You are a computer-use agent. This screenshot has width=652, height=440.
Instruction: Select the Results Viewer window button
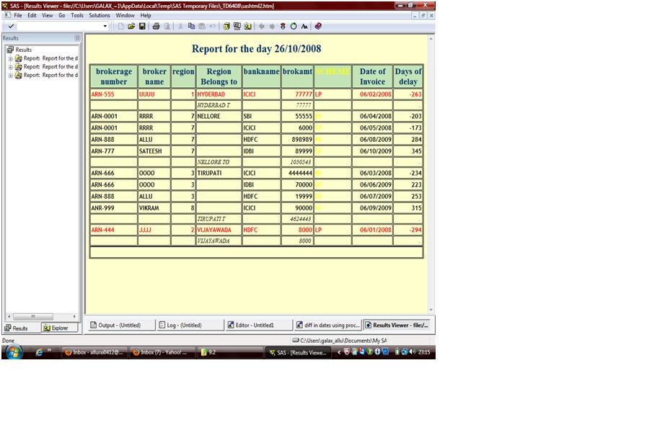pyautogui.click(x=396, y=325)
